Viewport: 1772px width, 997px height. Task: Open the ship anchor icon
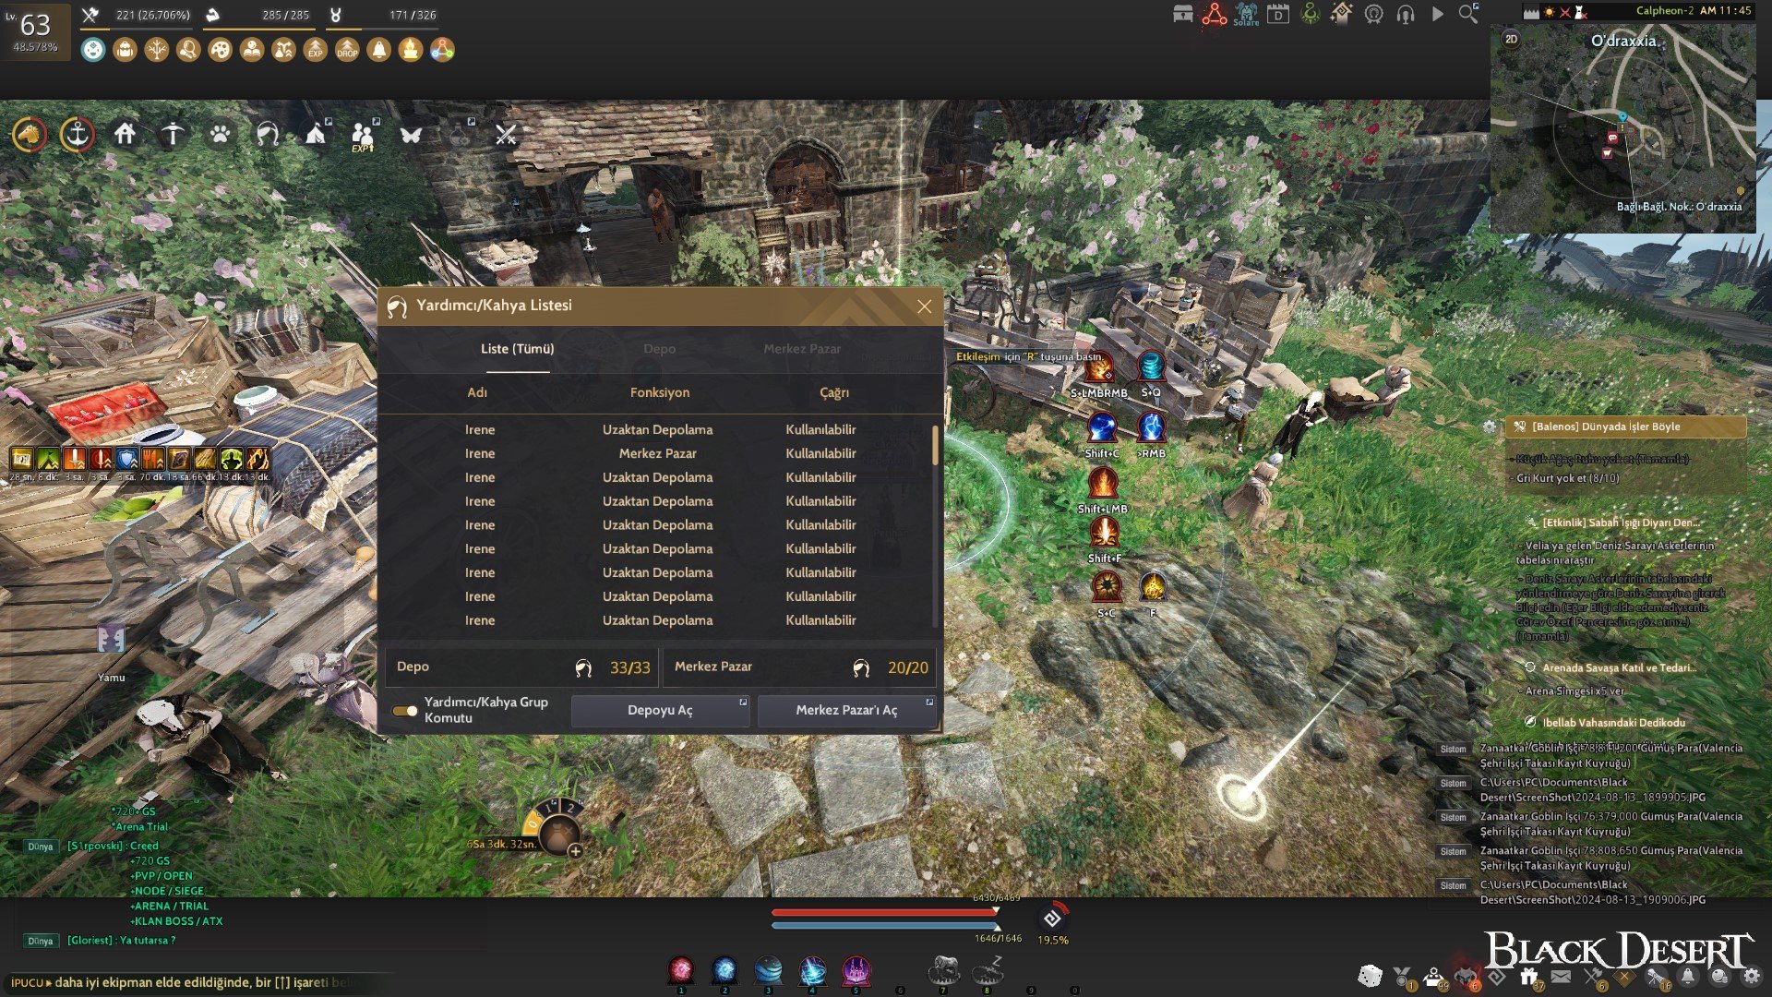[78, 135]
